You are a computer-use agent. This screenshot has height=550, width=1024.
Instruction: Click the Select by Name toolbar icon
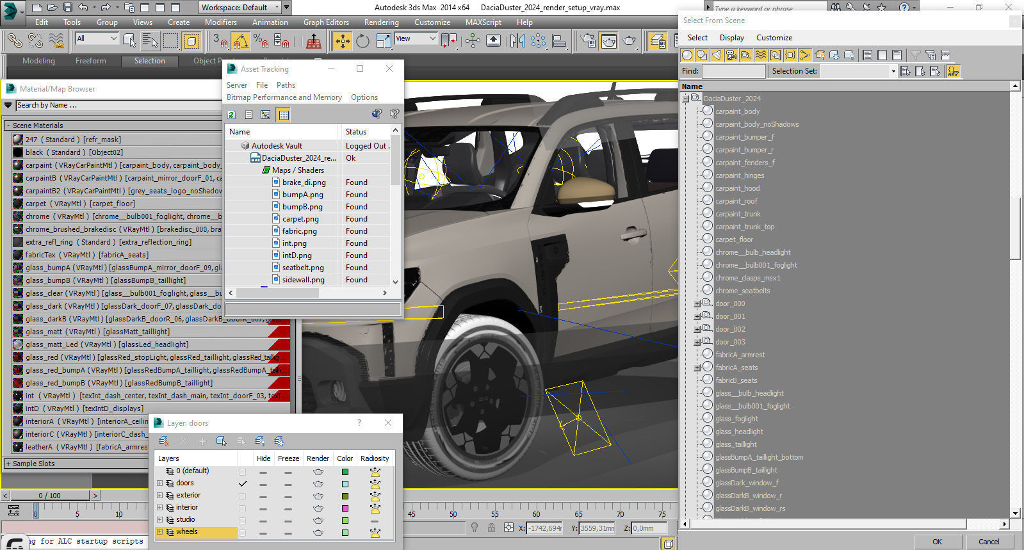click(150, 42)
